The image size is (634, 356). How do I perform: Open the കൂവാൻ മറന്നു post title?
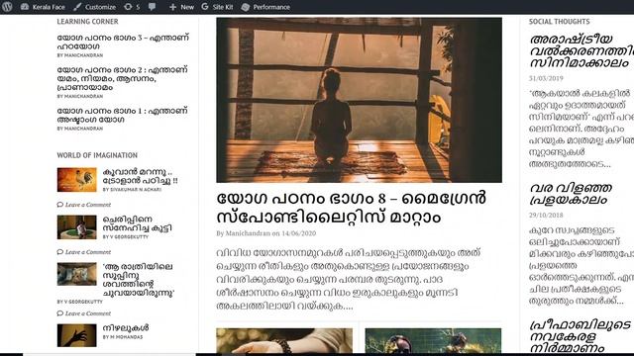pyautogui.click(x=140, y=176)
